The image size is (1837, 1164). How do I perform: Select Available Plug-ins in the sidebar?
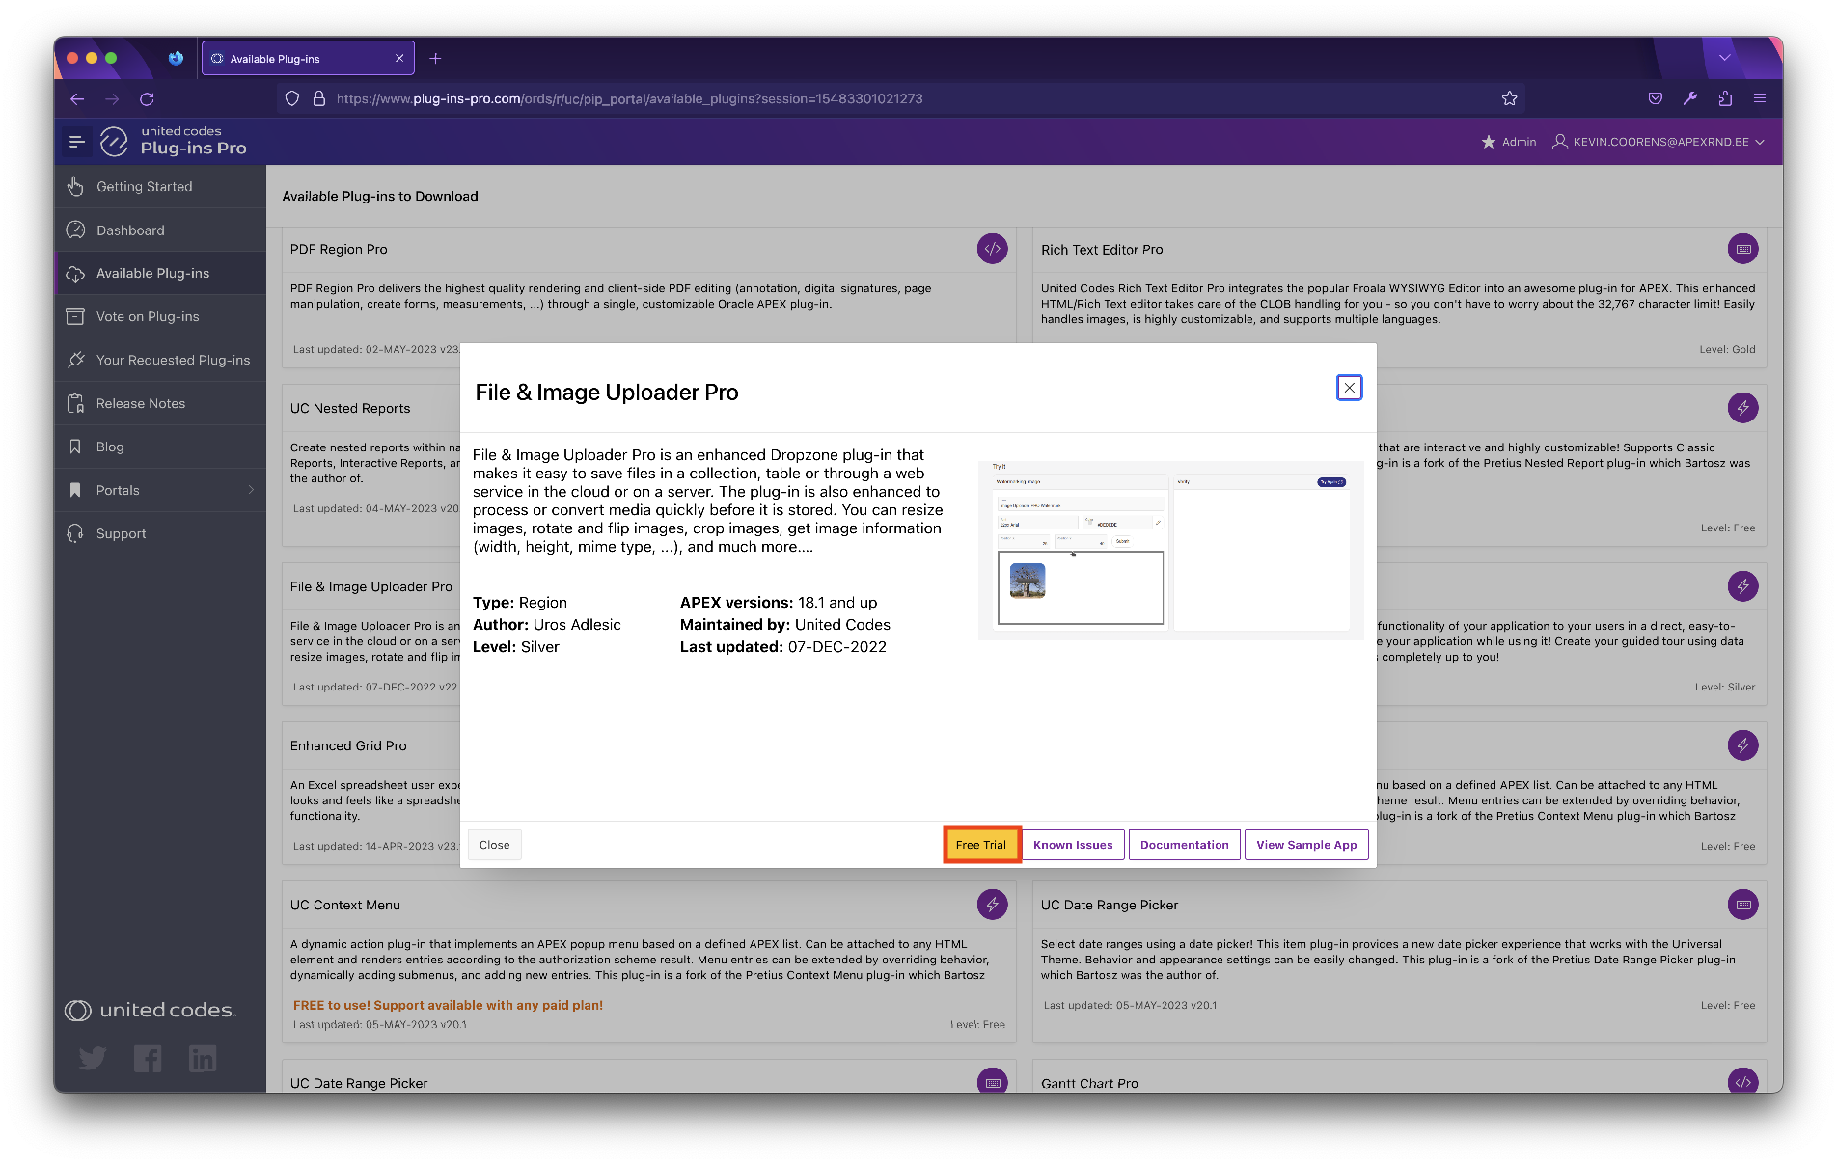point(160,273)
